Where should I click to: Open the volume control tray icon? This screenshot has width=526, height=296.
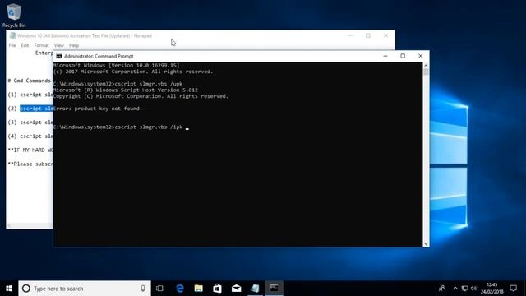(x=473, y=289)
